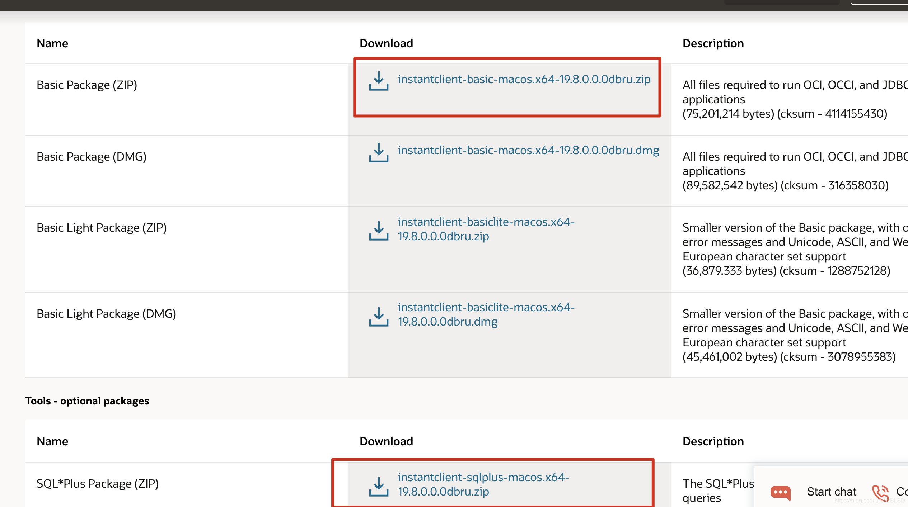Download instantclient-basic-macos.x64-19.8.0.0.0dbru.dmg file link

pos(528,150)
